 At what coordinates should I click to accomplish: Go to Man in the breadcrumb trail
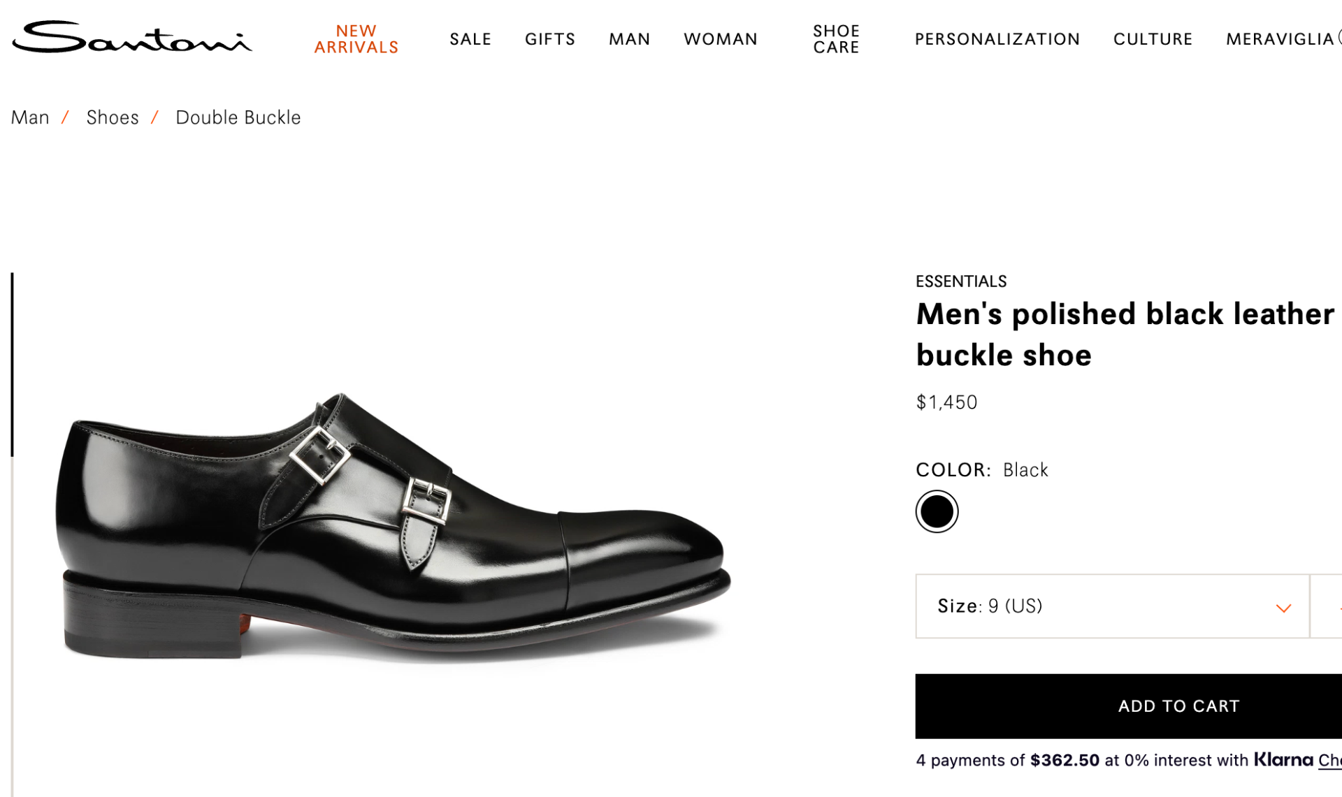[29, 117]
